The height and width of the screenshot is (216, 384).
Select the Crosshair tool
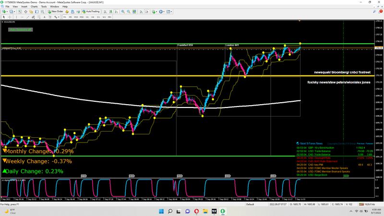click(10, 17)
